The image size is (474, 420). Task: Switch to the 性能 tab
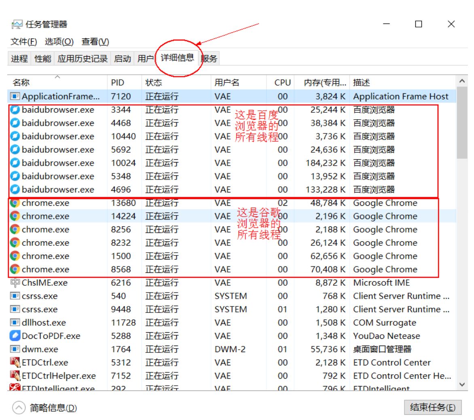pos(42,58)
